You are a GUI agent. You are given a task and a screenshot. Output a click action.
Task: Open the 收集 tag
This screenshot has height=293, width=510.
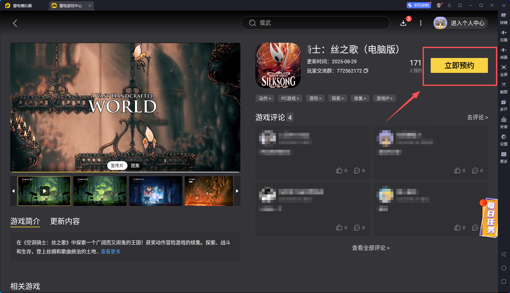pyautogui.click(x=360, y=98)
